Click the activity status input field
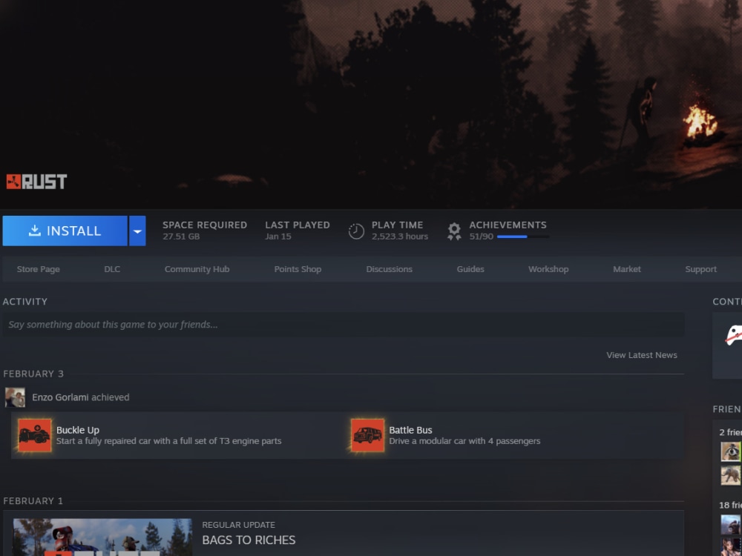742x556 pixels. [x=344, y=325]
